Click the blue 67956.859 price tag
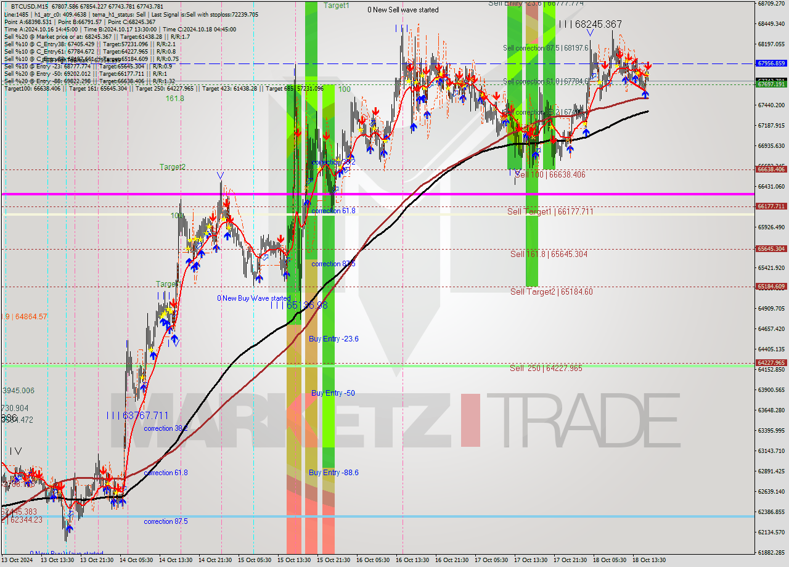Screen dimensions: 789x567 771,63
